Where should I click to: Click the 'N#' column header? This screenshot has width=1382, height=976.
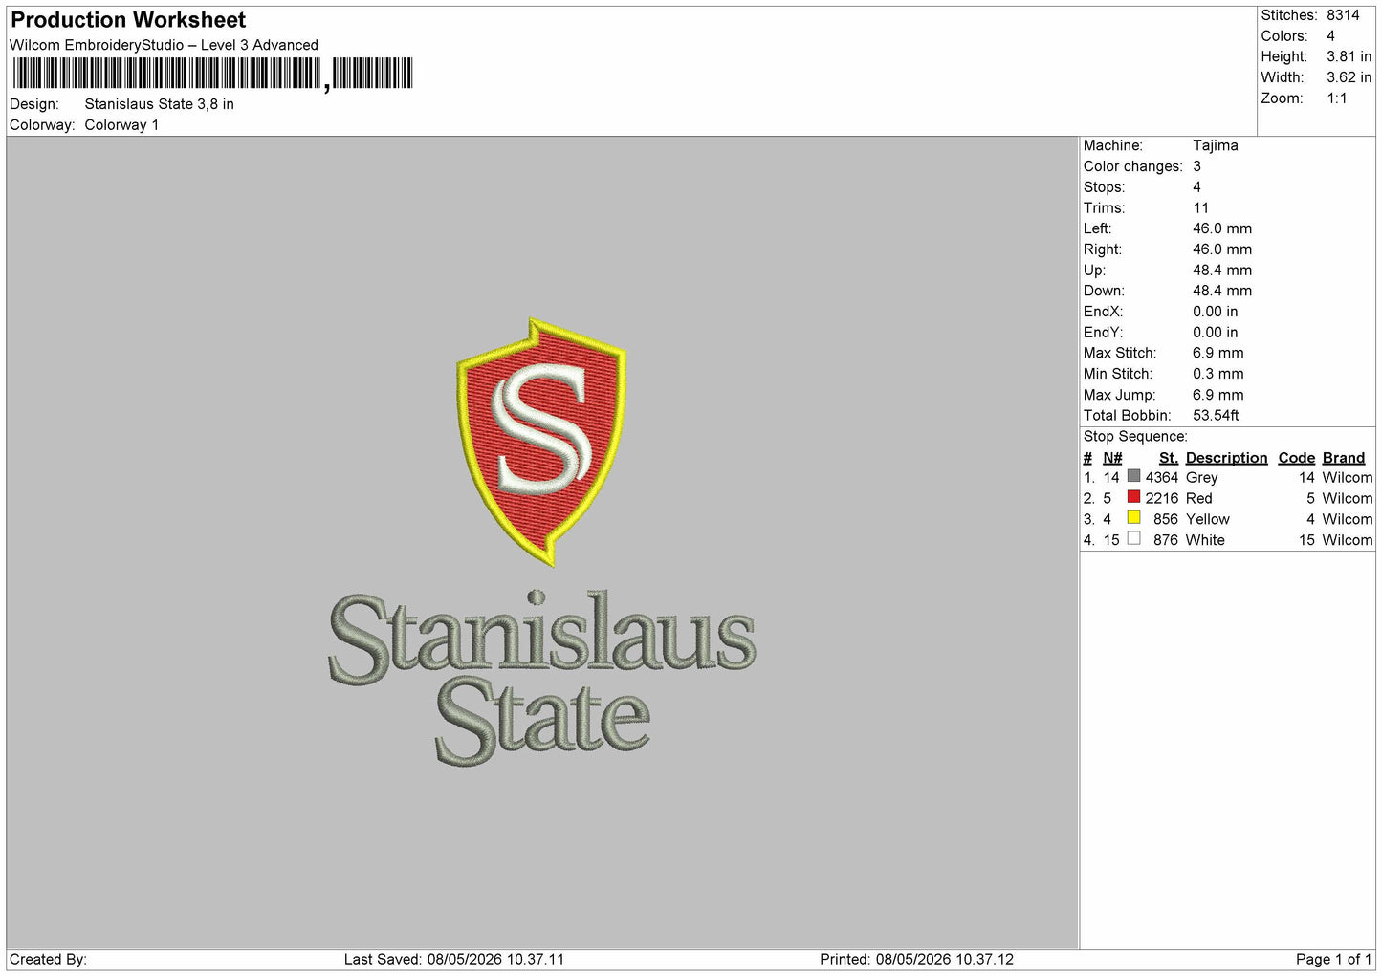click(x=1112, y=458)
